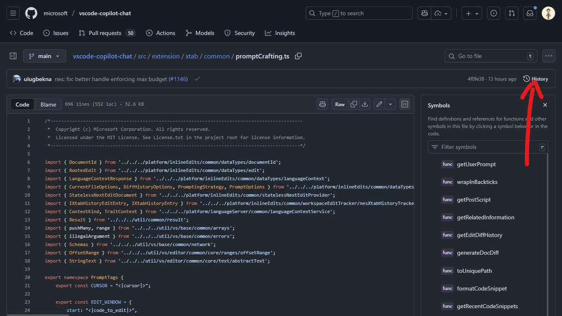The image size is (562, 316).
Task: Open the Create new plus dropdown
Action: (x=471, y=13)
